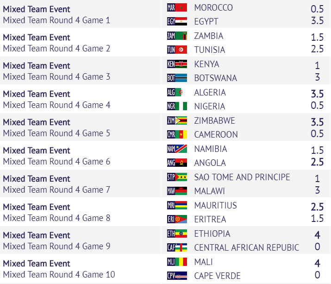Click the Mauritius MRI flag icon
The image size is (331, 284).
[x=177, y=205]
